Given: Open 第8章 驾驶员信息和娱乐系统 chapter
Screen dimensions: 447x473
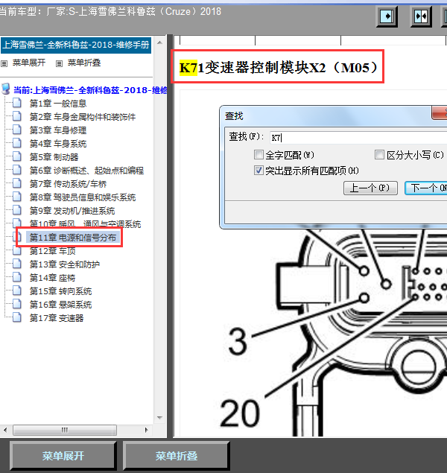Looking at the screenshot, I should [83, 197].
